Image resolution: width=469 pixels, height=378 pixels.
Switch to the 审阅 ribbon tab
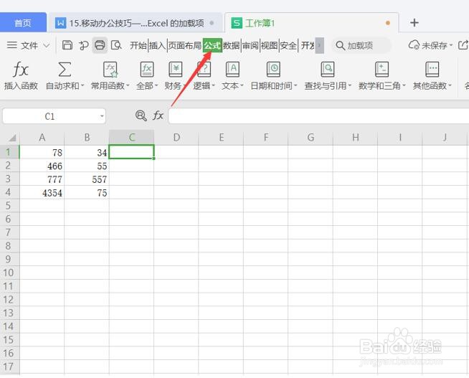(250, 45)
